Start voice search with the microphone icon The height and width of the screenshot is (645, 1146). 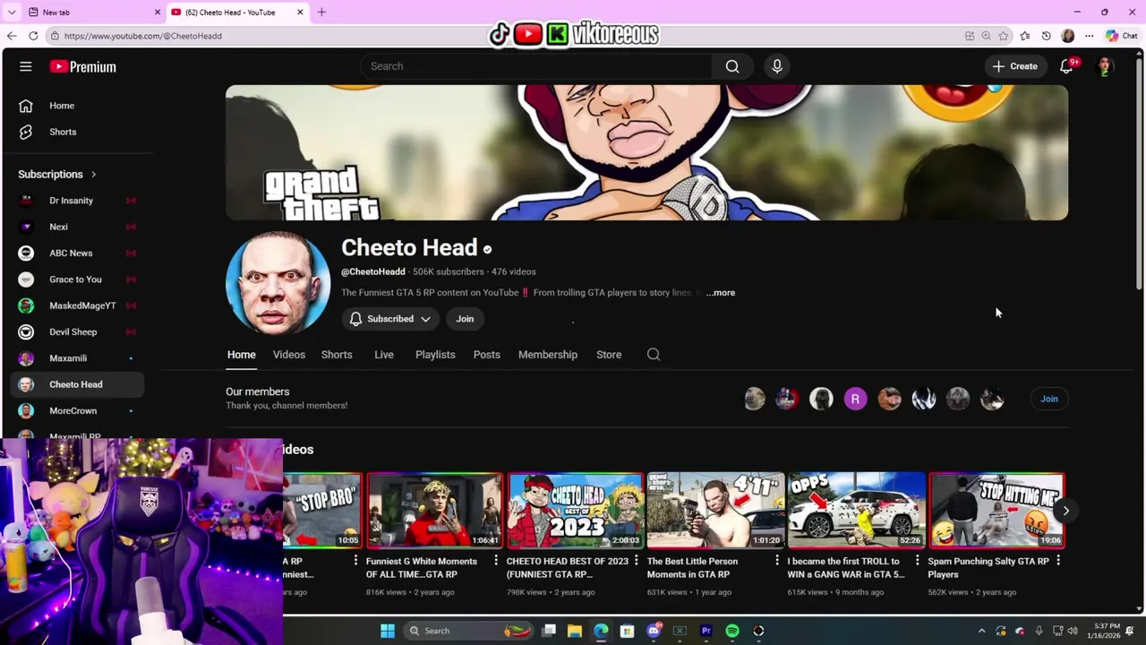[777, 66]
